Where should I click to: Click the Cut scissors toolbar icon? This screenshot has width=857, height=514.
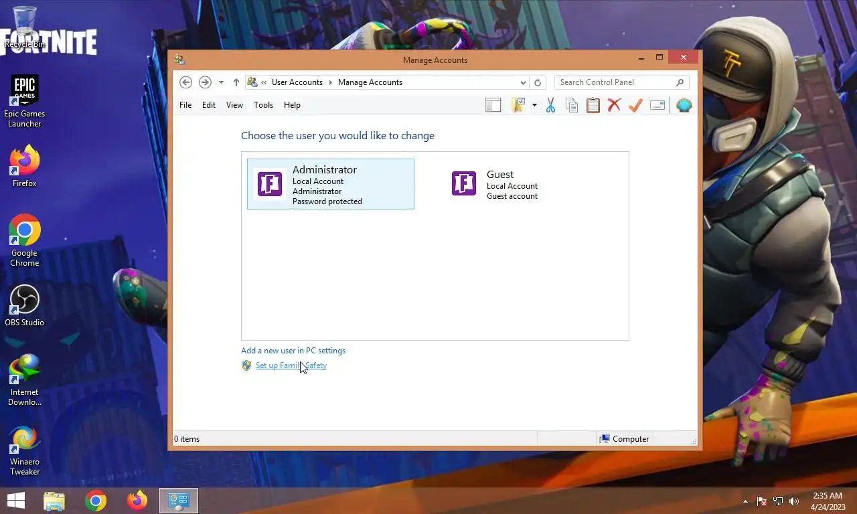[550, 105]
